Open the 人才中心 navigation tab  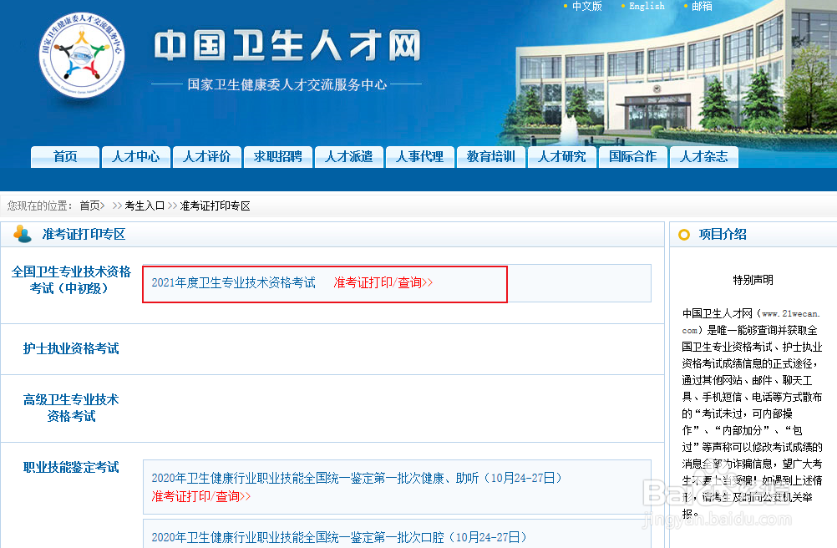(136, 157)
